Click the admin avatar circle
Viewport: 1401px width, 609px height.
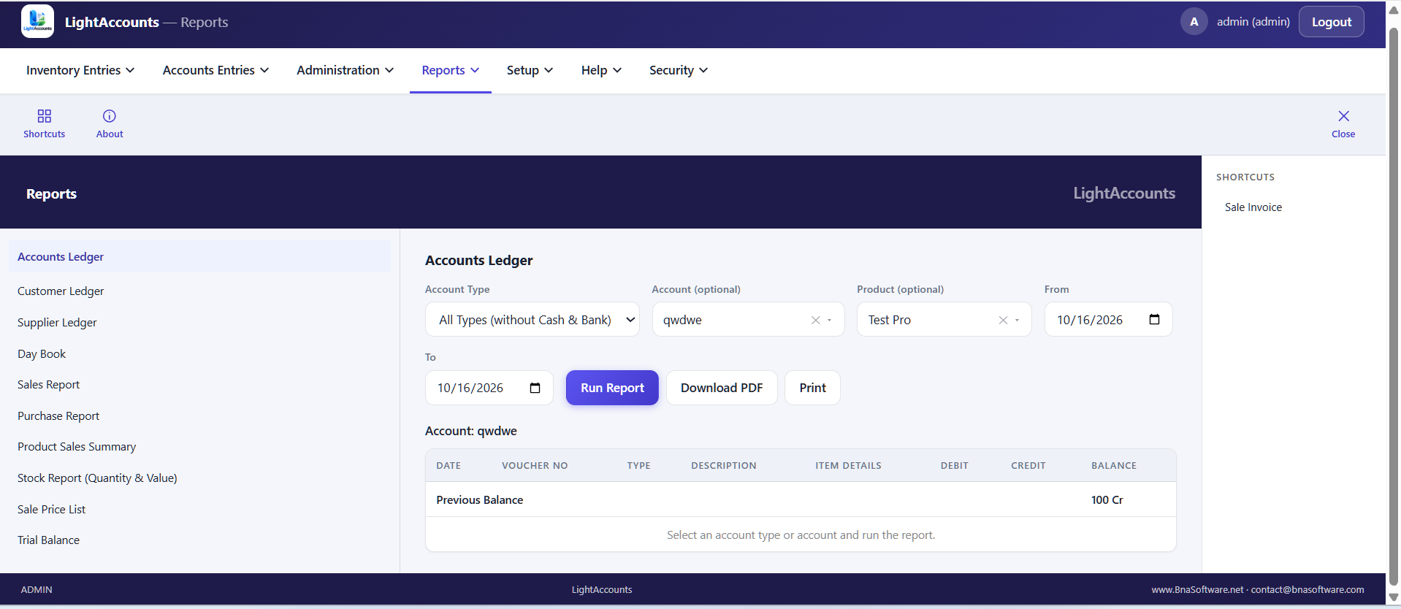[1194, 22]
